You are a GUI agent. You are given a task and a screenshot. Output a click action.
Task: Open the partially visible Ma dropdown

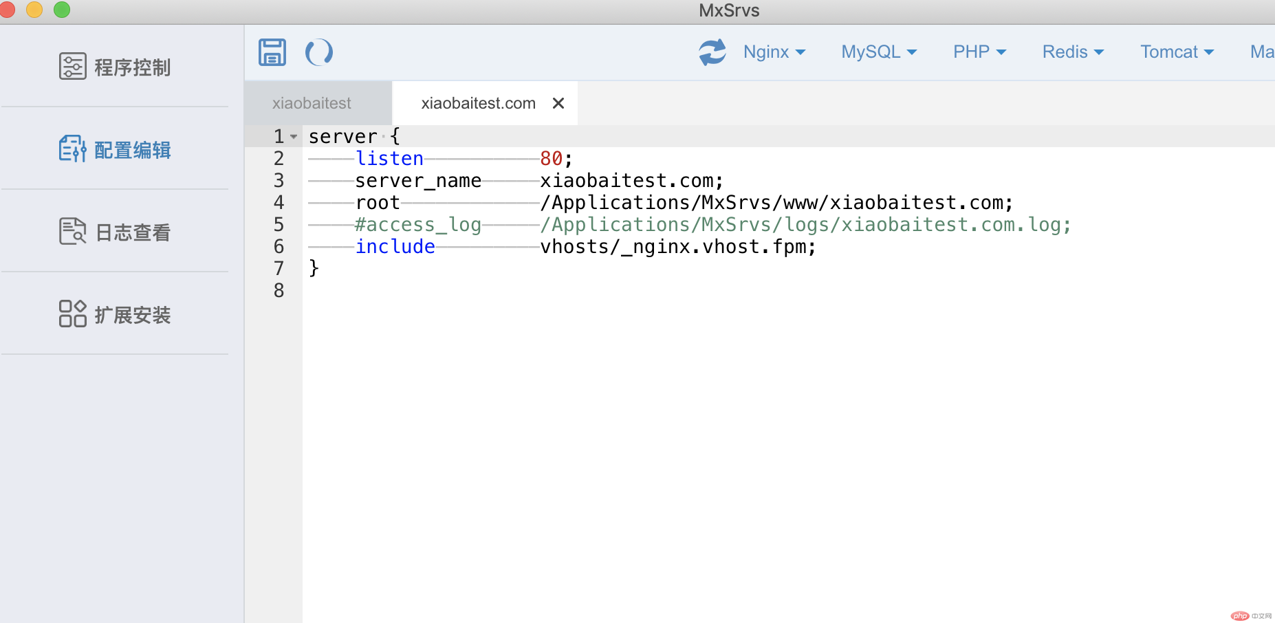coord(1262,52)
